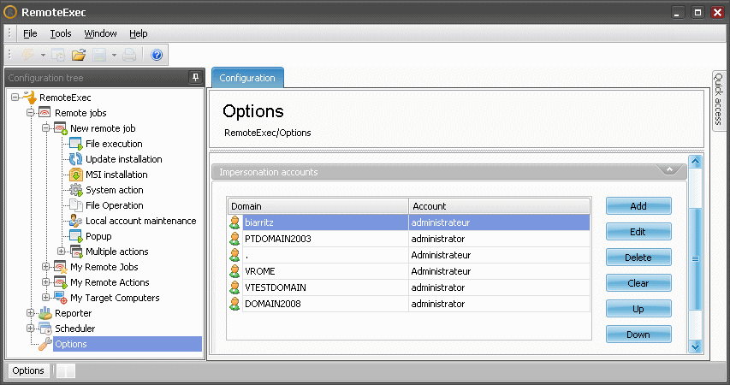This screenshot has height=385, width=730.
Task: Expand the Reporter tree node
Action: click(31, 313)
